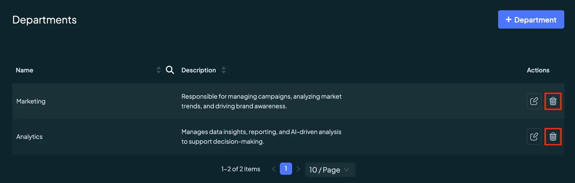Delete the Marketing department

pos(553,101)
